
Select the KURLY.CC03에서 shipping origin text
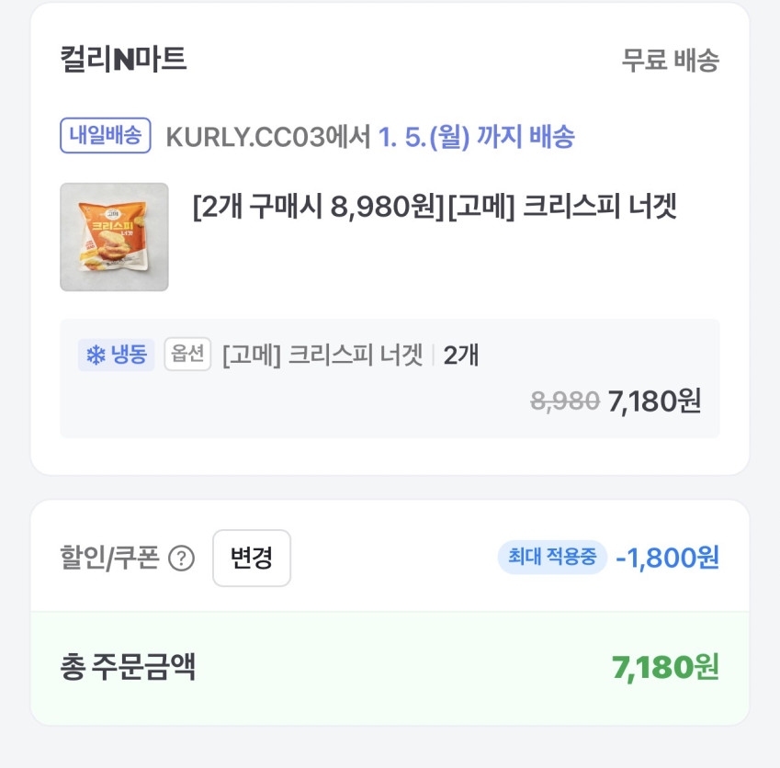pyautogui.click(x=269, y=137)
